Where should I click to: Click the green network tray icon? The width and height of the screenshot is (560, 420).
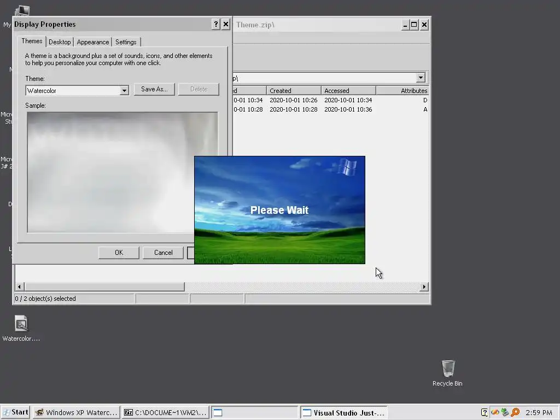click(x=505, y=412)
